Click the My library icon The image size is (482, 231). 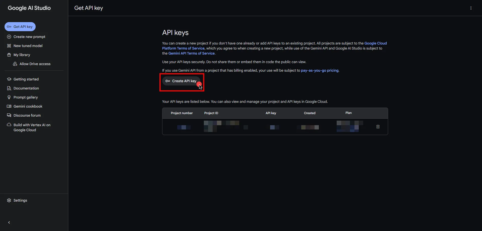click(9, 55)
